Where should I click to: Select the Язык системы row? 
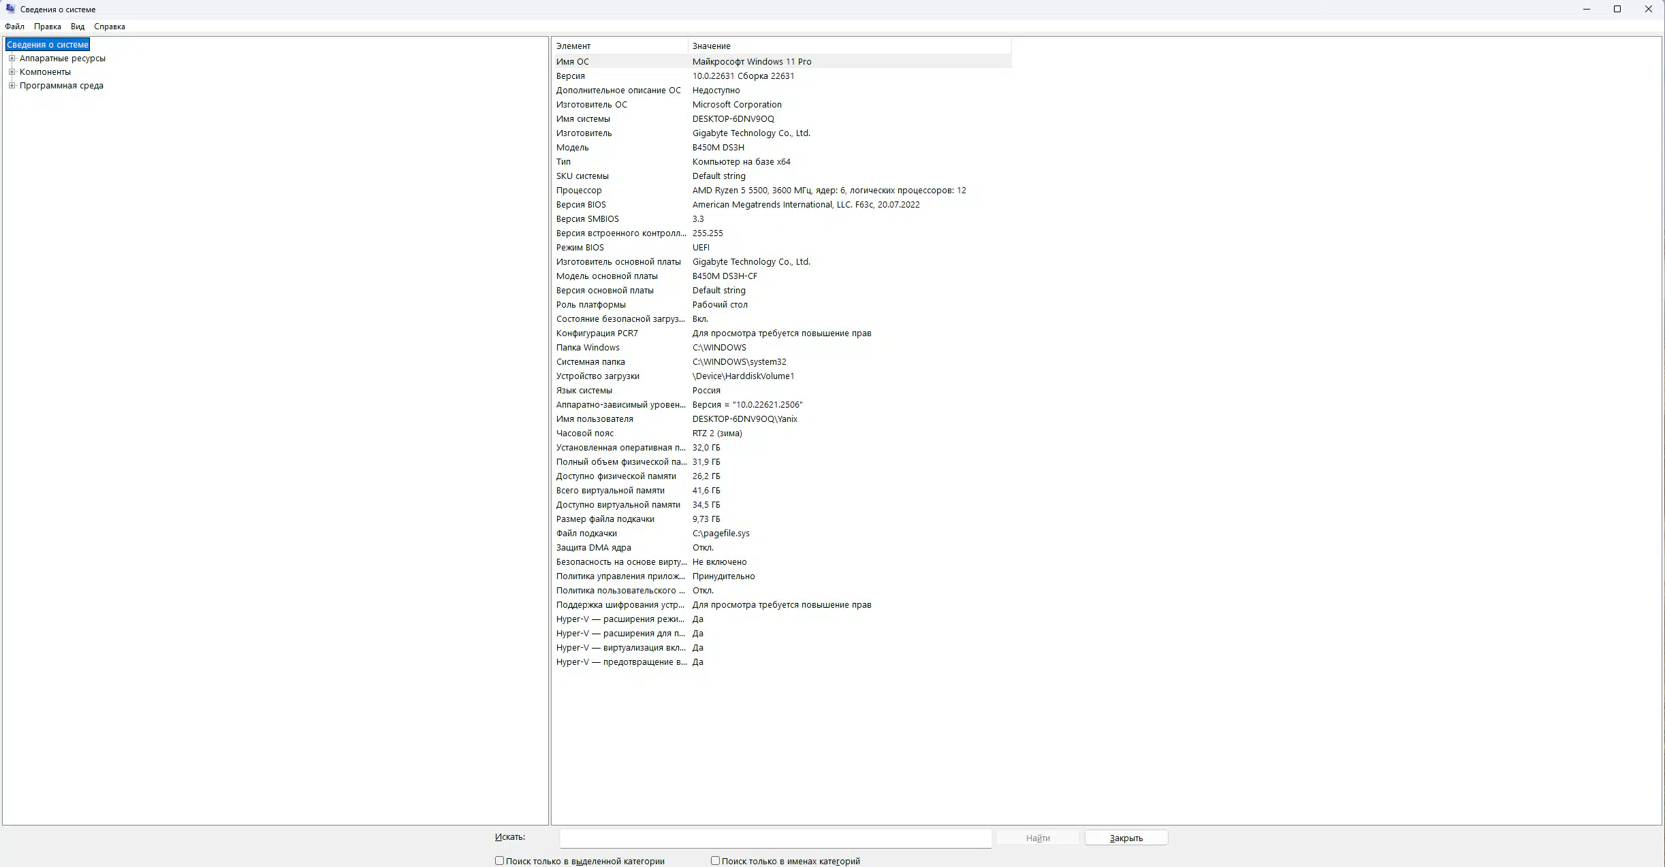(782, 390)
